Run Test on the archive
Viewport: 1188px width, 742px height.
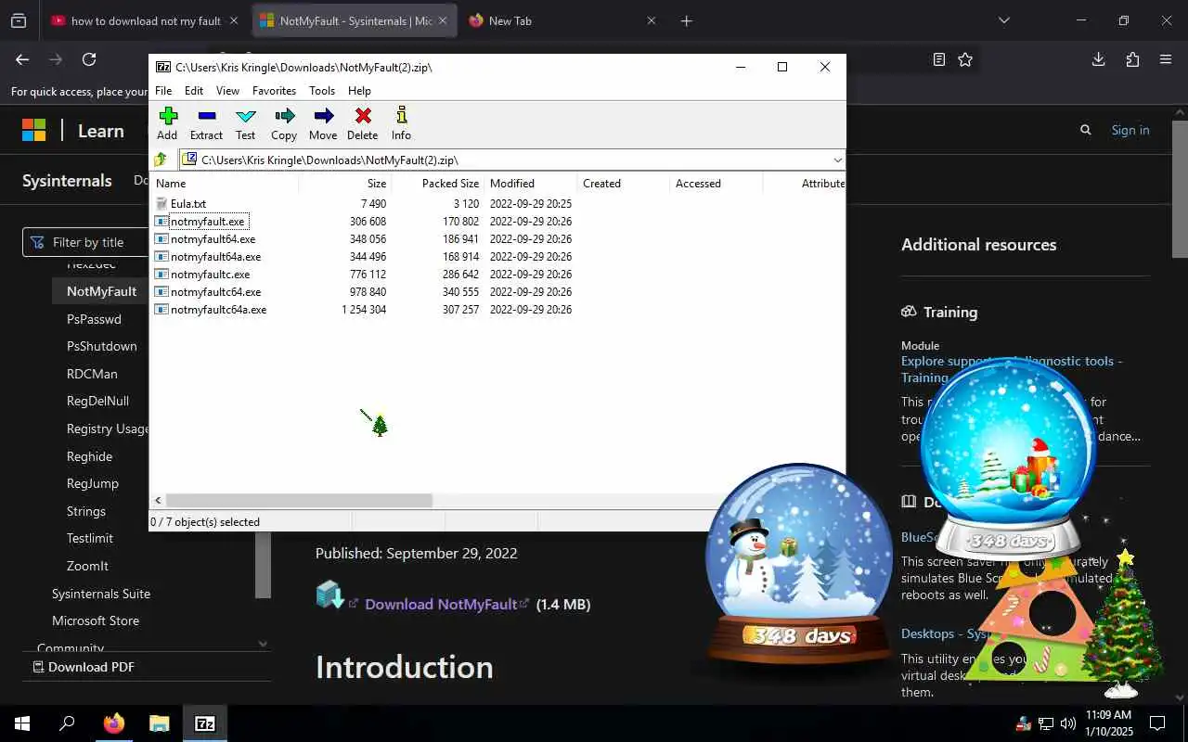point(245,123)
